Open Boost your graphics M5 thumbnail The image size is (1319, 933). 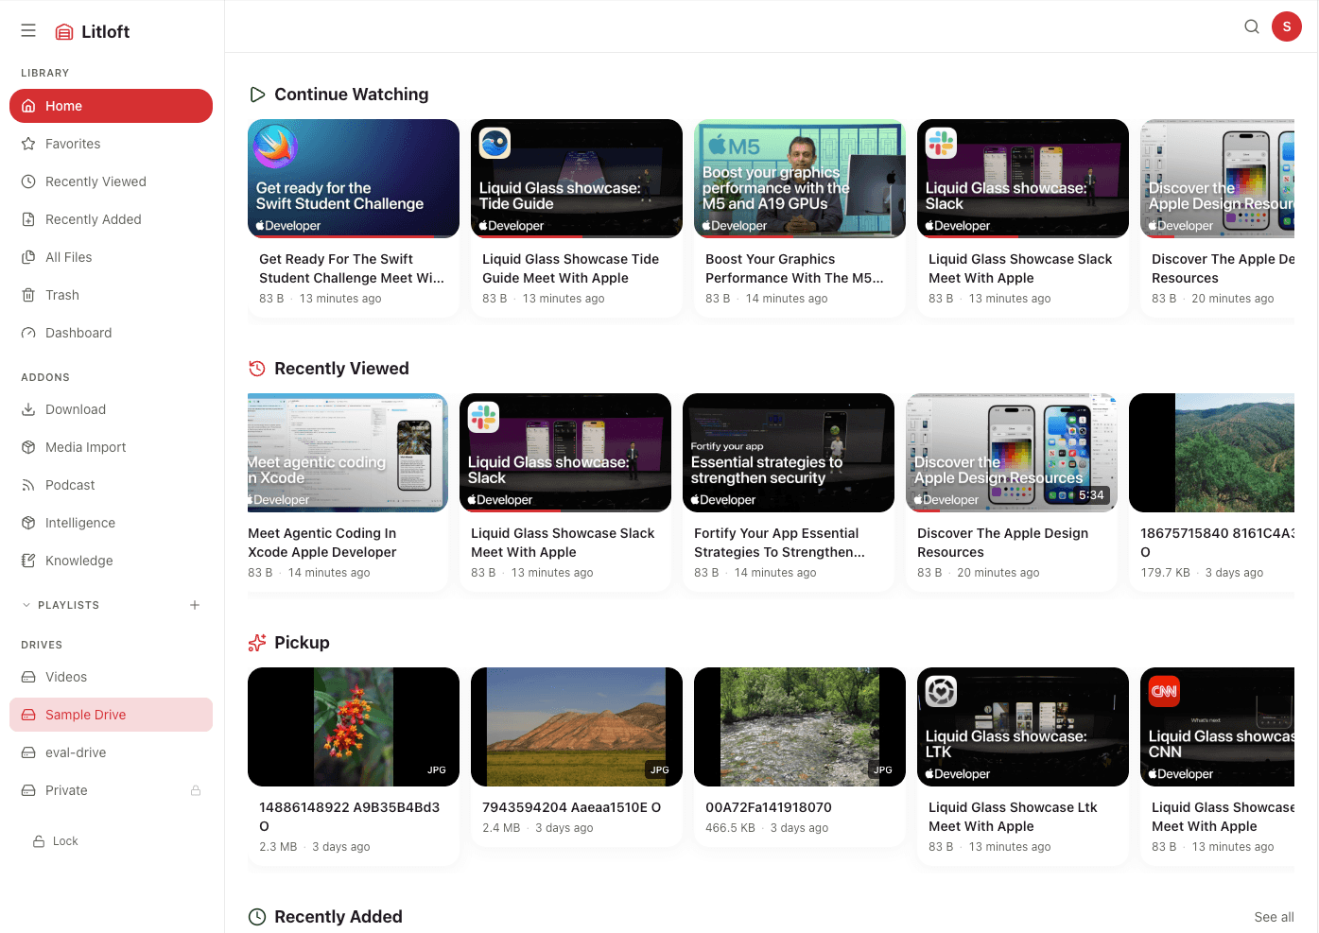click(800, 179)
